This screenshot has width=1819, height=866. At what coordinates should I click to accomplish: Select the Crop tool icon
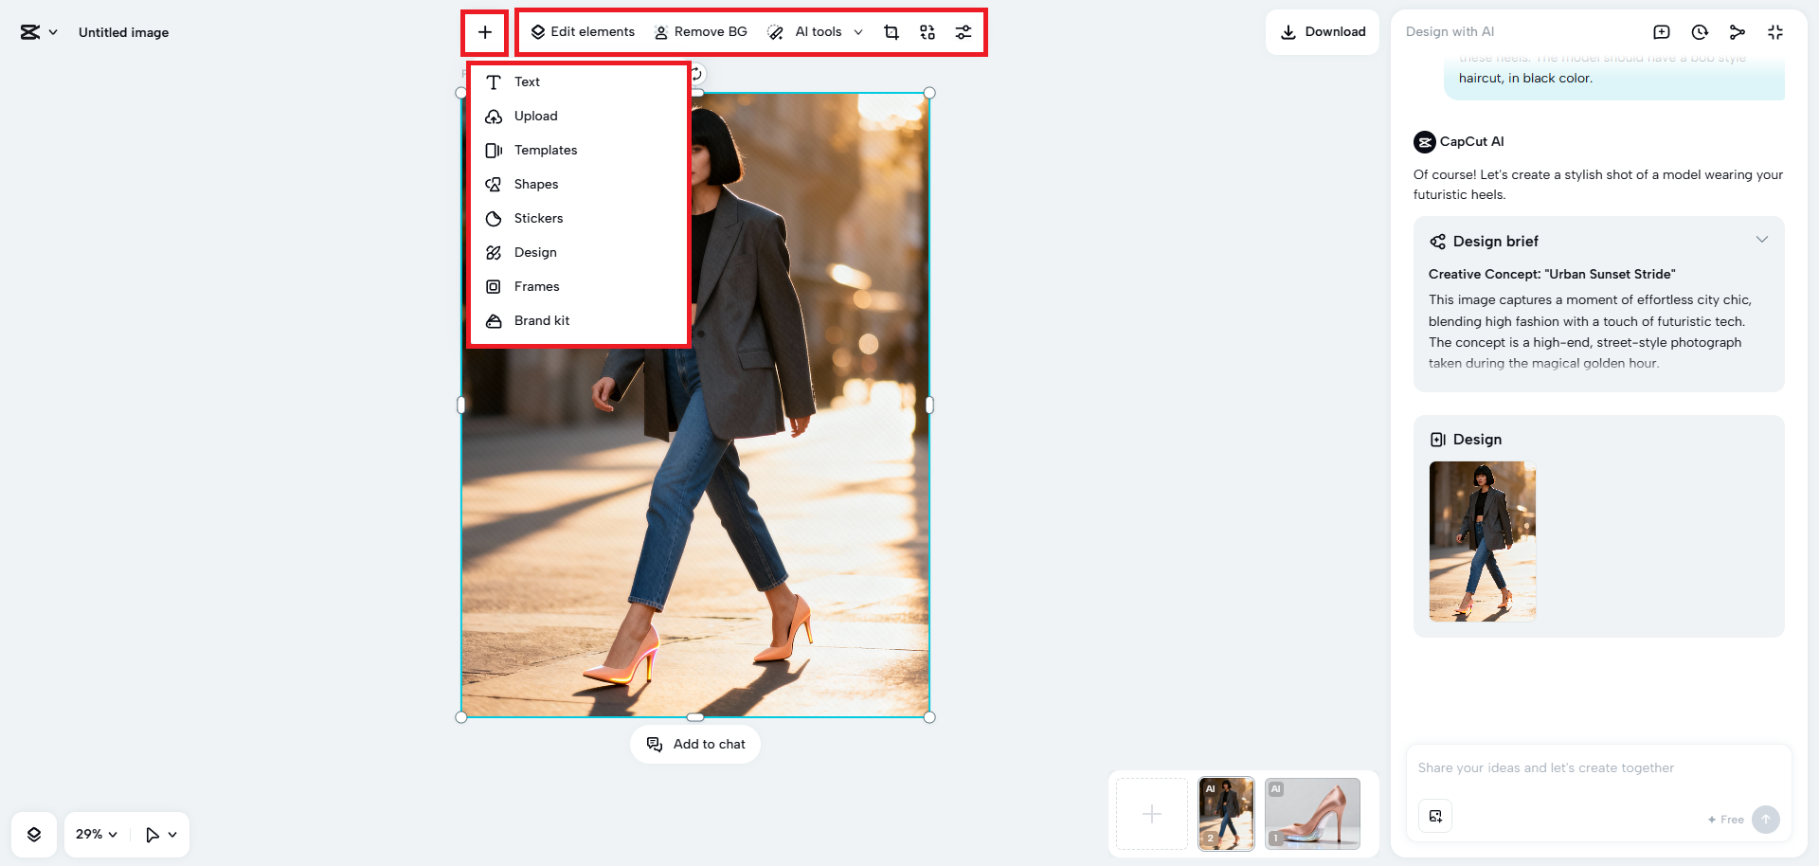[x=891, y=32]
